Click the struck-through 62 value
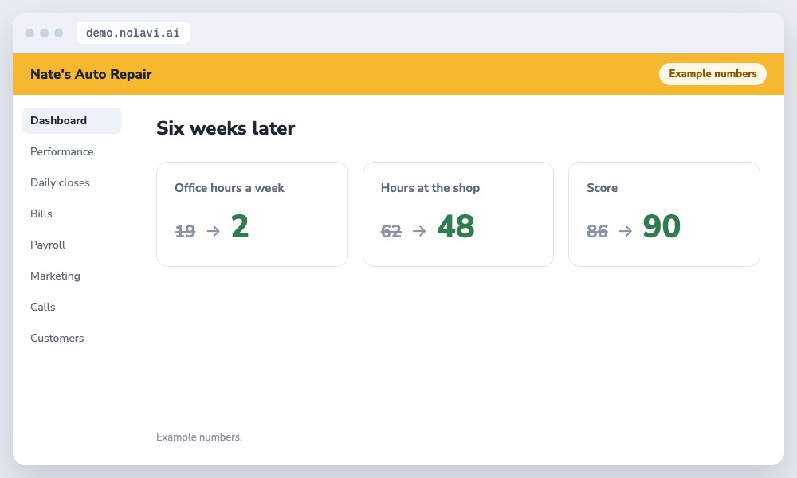The width and height of the screenshot is (797, 478). [x=391, y=231]
